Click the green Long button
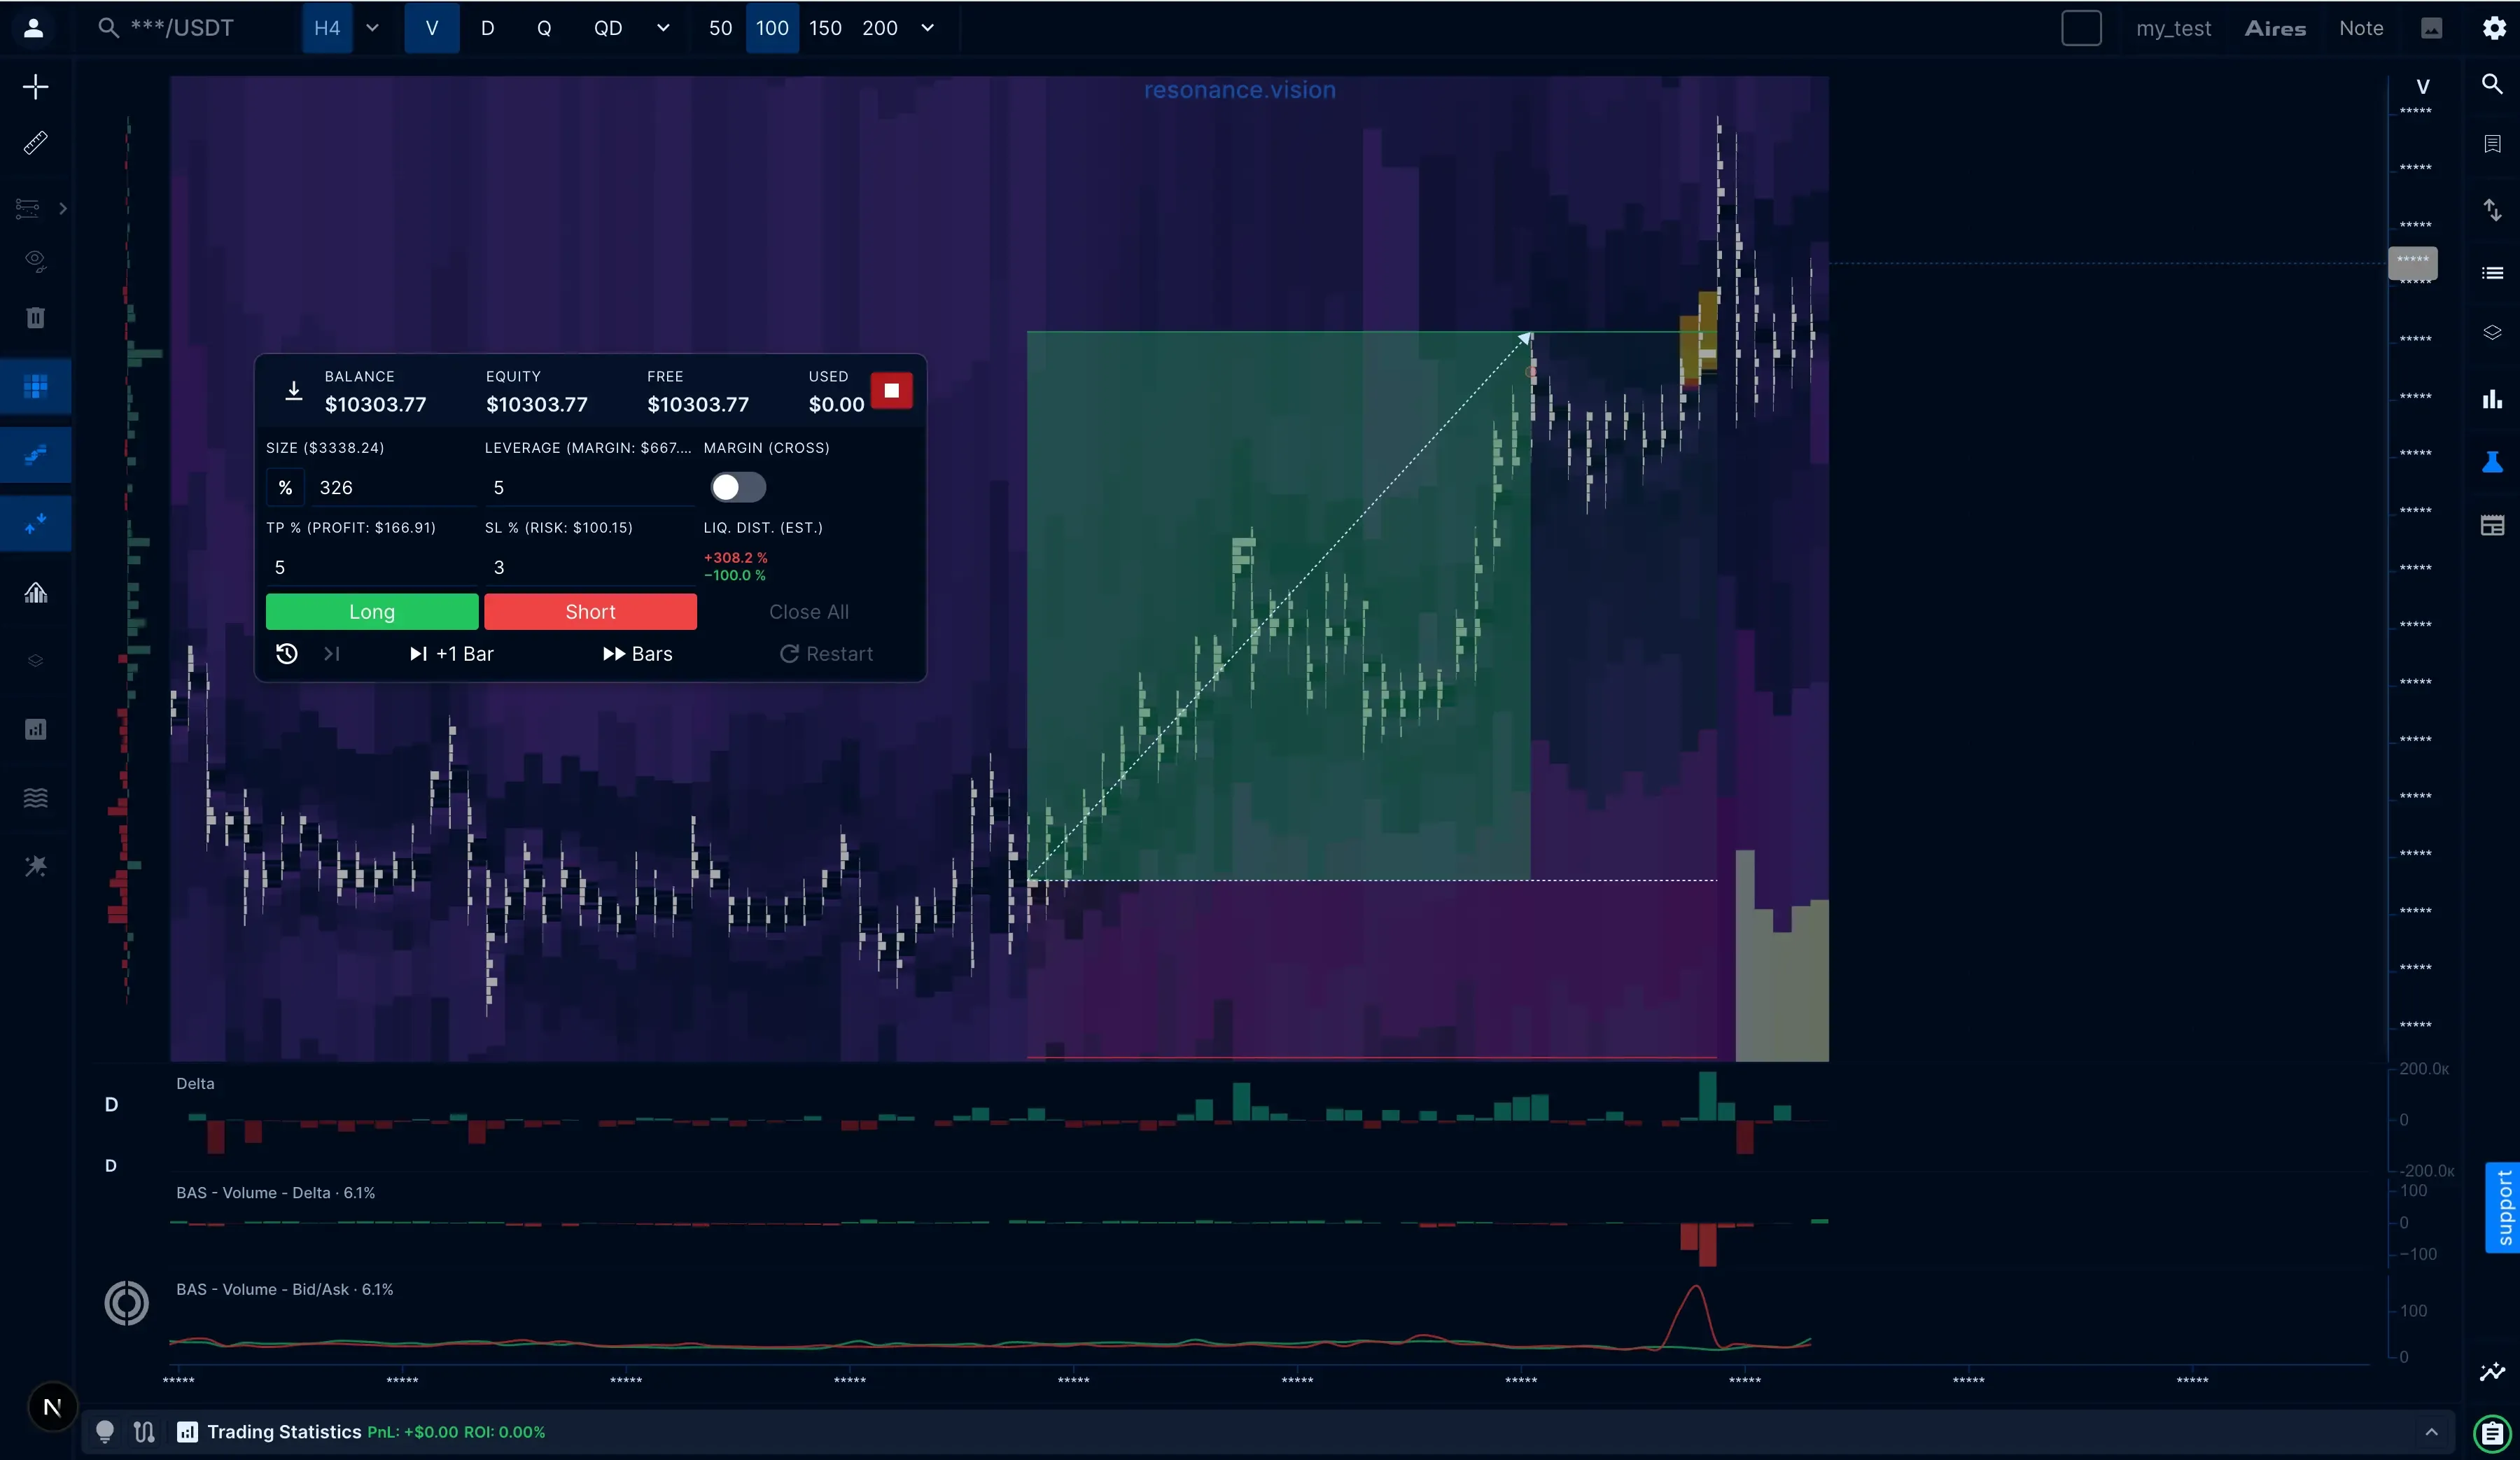 [372, 612]
